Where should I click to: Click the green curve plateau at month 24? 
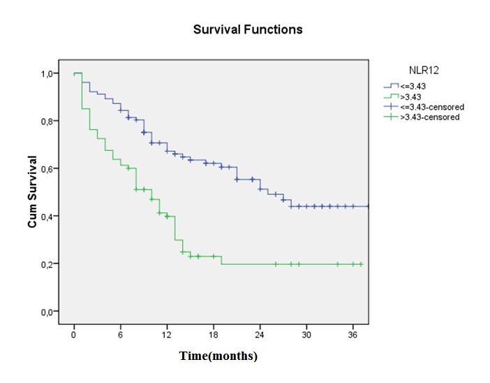[x=260, y=264]
